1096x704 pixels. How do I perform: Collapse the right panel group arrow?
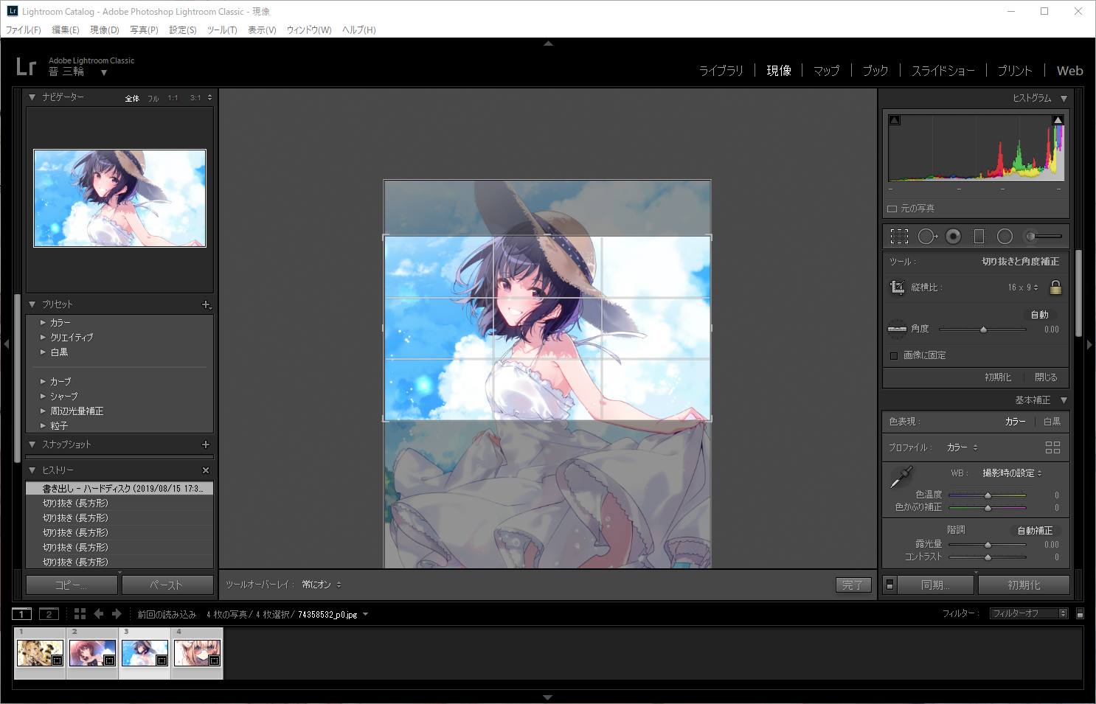[x=1089, y=344]
